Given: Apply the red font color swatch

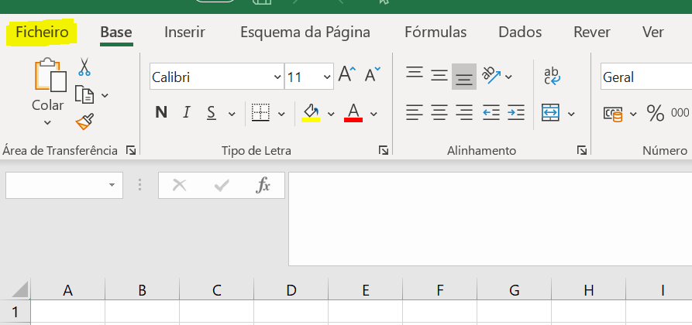Looking at the screenshot, I should pos(353,113).
